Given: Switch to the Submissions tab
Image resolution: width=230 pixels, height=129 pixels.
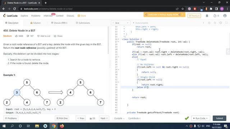Looking at the screenshot, I should (x=83, y=23).
